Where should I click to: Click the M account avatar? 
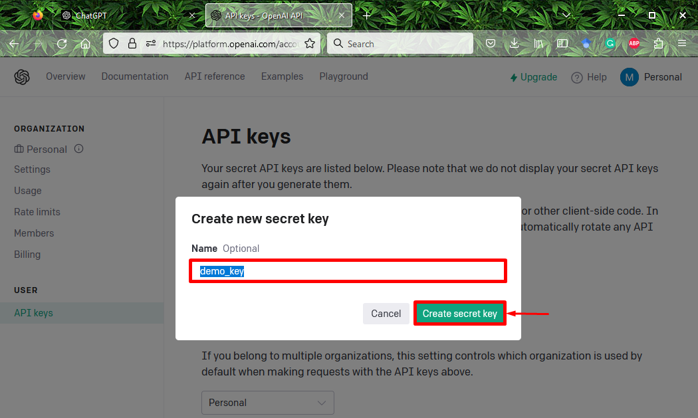(x=630, y=77)
